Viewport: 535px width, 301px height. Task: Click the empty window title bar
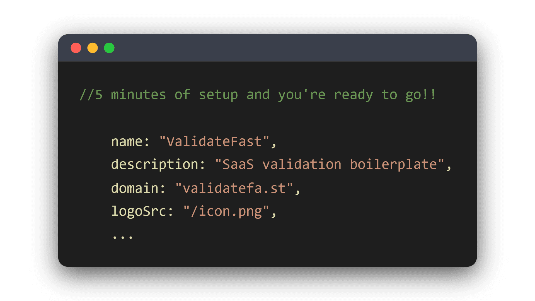point(279,48)
